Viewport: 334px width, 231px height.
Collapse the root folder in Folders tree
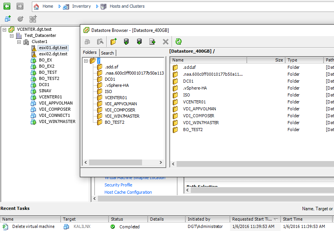tap(86, 61)
